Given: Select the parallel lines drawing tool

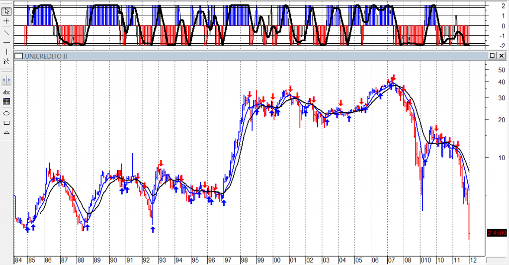Looking at the screenshot, I should pyautogui.click(x=6, y=61).
